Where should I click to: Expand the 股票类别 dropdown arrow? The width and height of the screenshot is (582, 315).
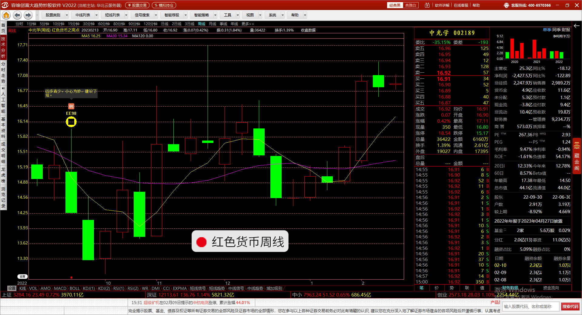click(67, 15)
